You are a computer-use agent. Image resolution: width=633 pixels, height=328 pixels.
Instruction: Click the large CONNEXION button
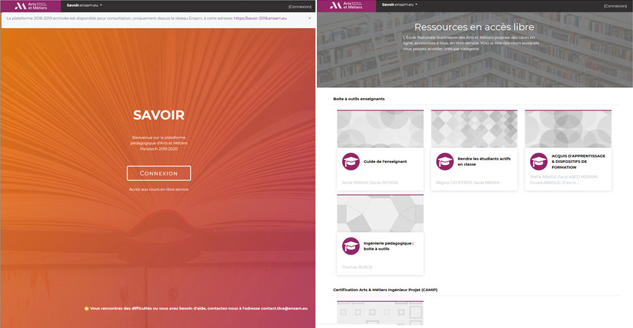click(x=159, y=173)
